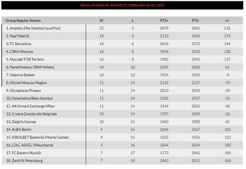Click the PTS- column header
Screen dimensions: 246x169
coord(196,20)
